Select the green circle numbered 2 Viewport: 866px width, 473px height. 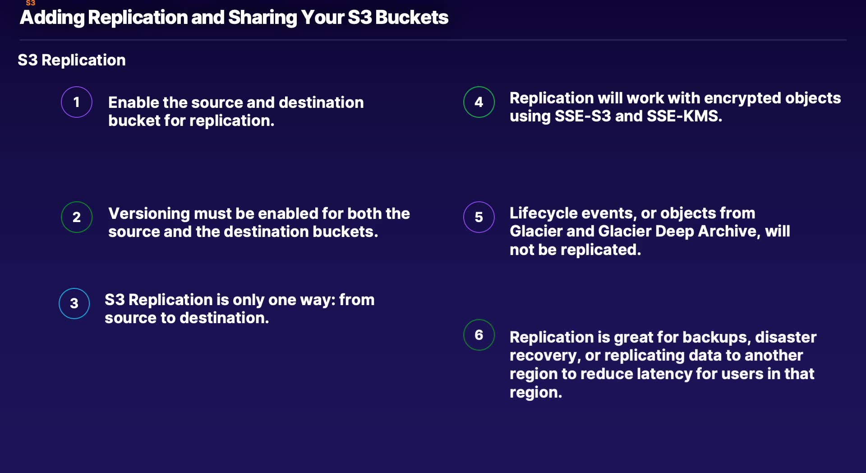(x=77, y=217)
